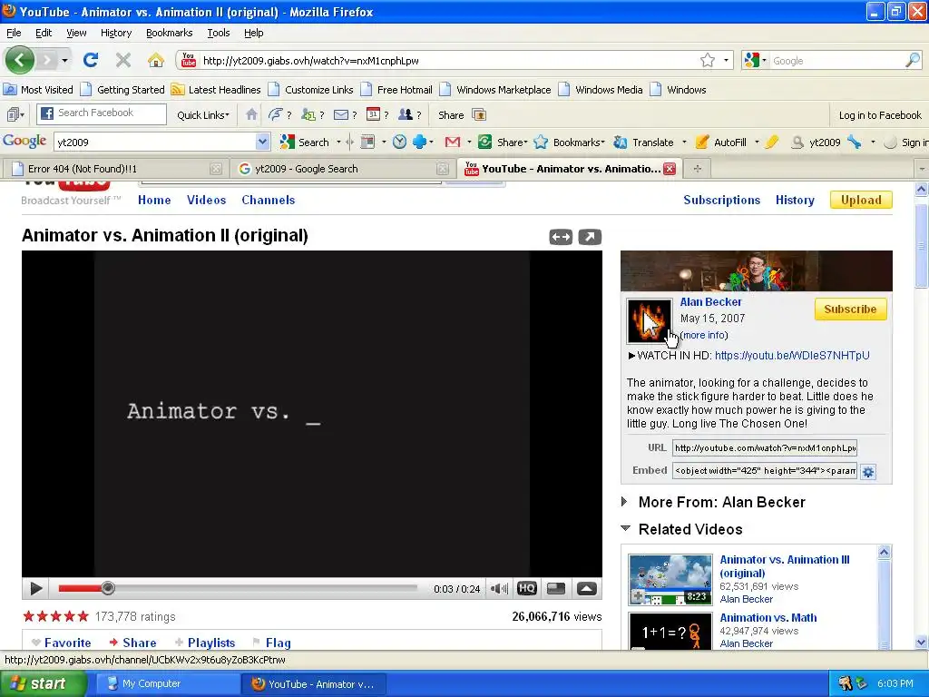Open the Animation vs. Math video link
The width and height of the screenshot is (929, 697).
768,617
